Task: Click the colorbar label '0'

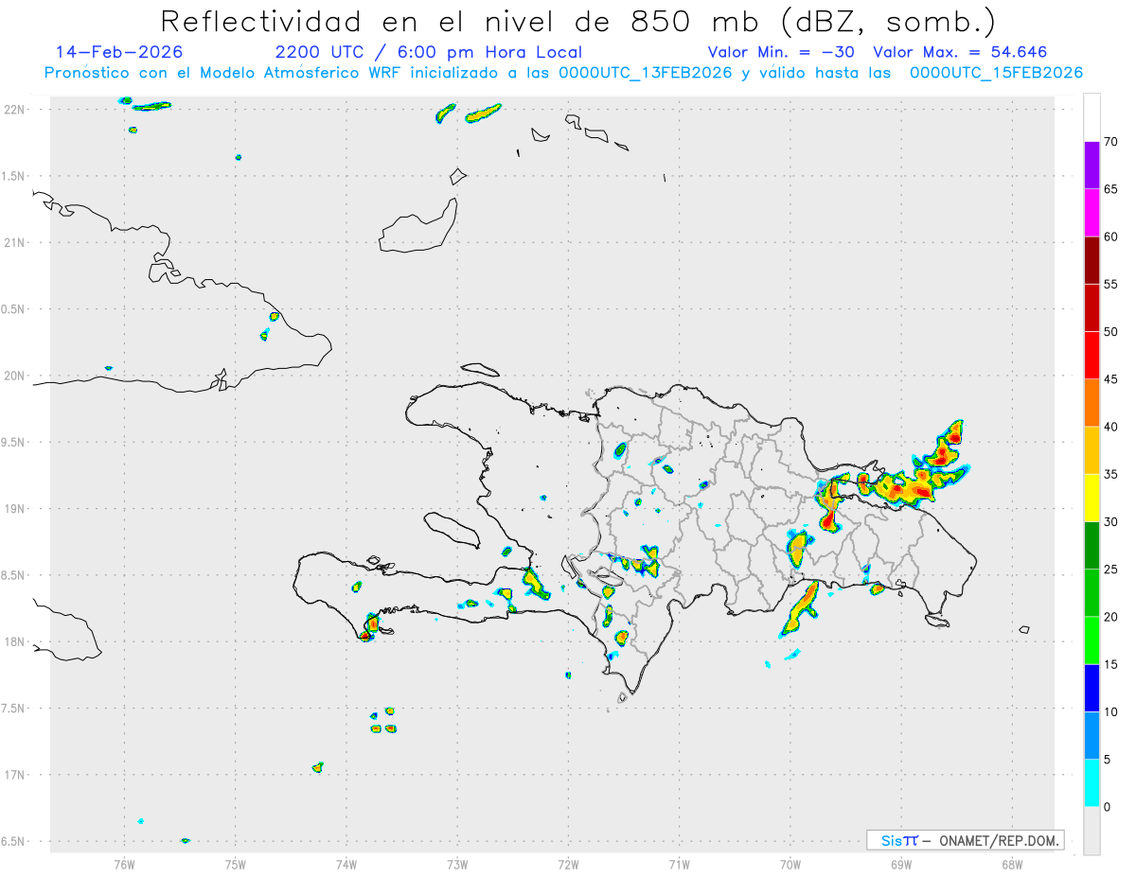Action: pos(1108,807)
